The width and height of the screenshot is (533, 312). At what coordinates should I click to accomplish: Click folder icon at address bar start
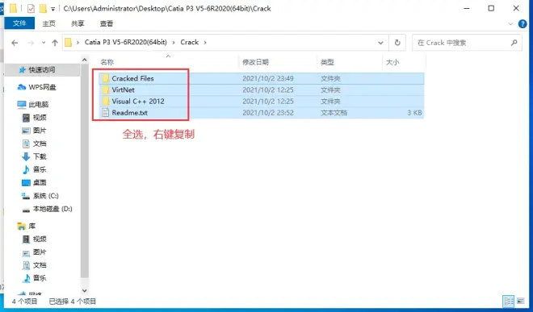68,43
